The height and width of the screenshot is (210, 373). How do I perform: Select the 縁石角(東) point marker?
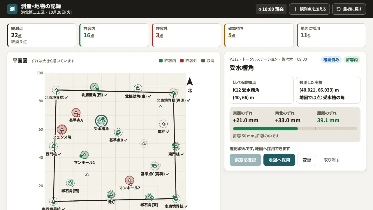[x=149, y=197]
